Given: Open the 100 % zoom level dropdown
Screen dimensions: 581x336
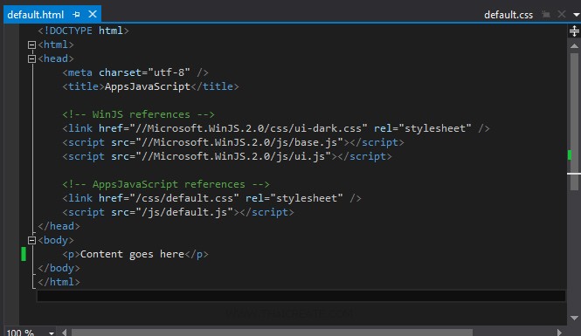Looking at the screenshot, I should click(52, 333).
